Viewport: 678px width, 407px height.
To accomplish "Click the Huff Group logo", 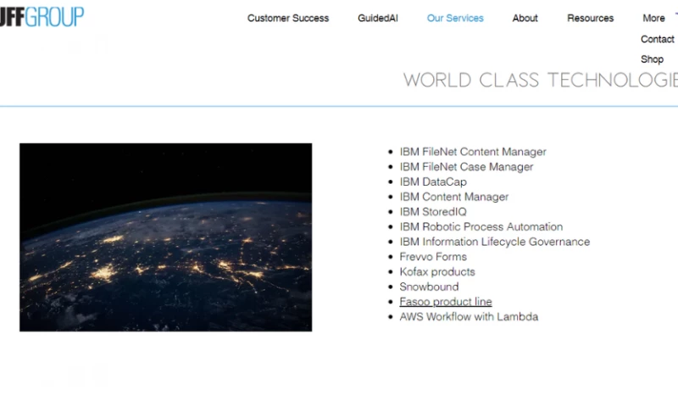I will click(42, 16).
